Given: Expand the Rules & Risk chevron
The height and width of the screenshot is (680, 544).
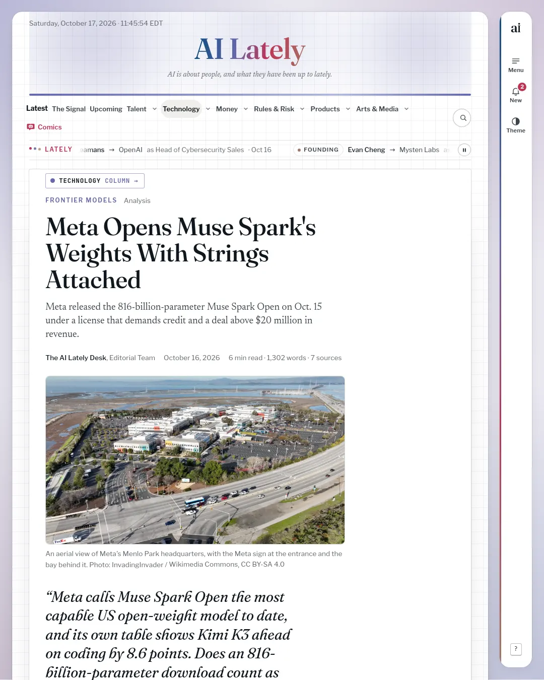Looking at the screenshot, I should (x=302, y=109).
